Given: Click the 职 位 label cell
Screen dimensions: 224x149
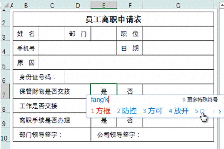Looking at the screenshot, I should pyautogui.click(x=130, y=34).
